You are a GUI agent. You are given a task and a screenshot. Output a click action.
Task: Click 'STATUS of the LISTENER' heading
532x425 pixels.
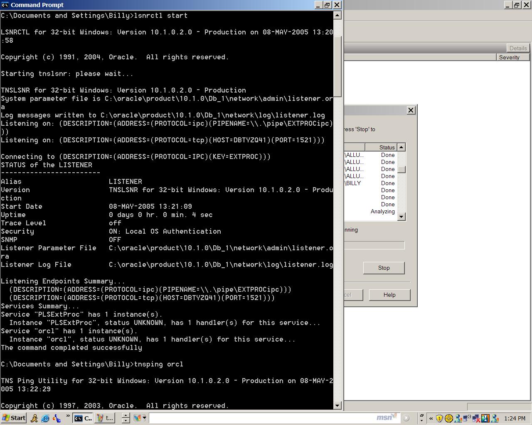[x=47, y=165]
